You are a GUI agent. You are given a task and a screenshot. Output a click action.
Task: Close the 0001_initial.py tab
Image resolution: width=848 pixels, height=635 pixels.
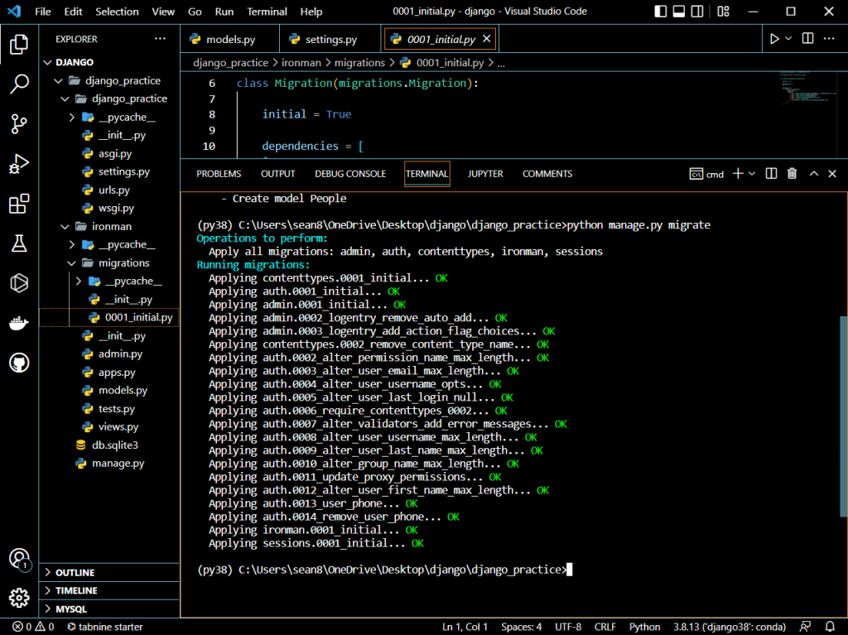coord(487,39)
